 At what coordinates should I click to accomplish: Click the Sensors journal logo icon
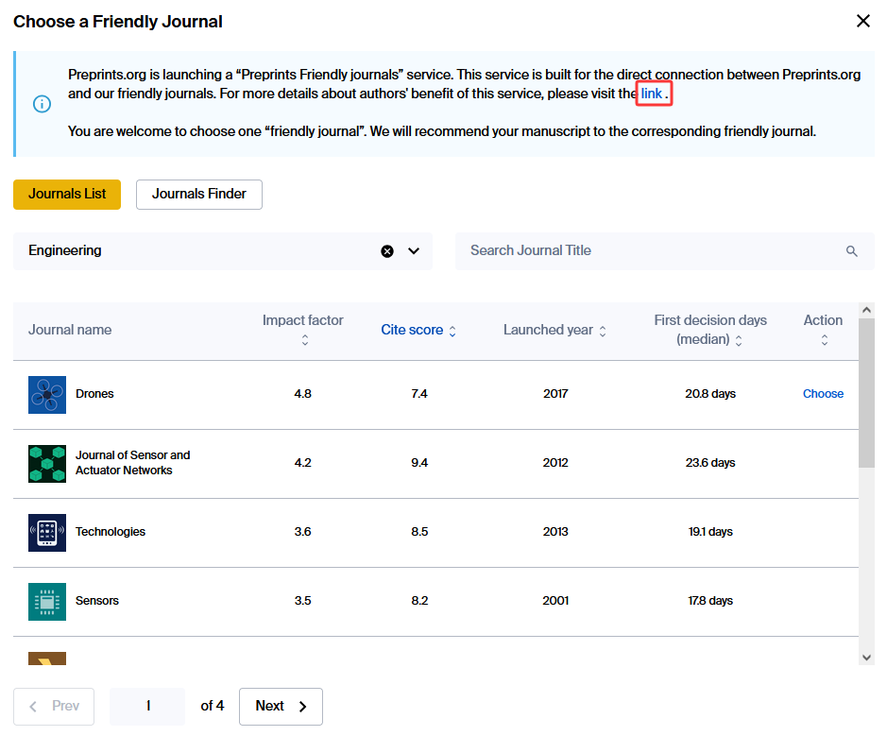(x=47, y=601)
